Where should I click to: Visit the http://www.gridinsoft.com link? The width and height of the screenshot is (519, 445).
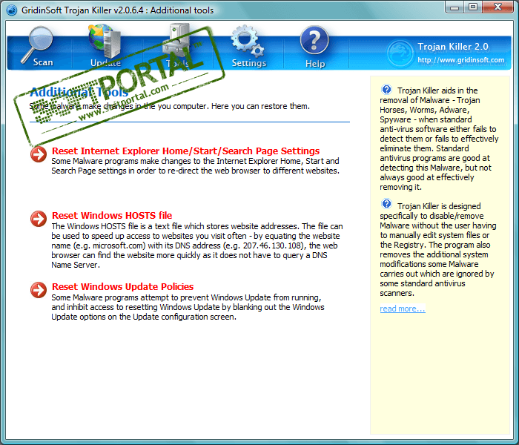(460, 60)
